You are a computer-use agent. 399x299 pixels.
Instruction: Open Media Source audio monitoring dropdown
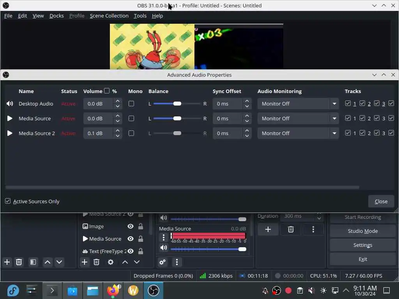coord(298,118)
